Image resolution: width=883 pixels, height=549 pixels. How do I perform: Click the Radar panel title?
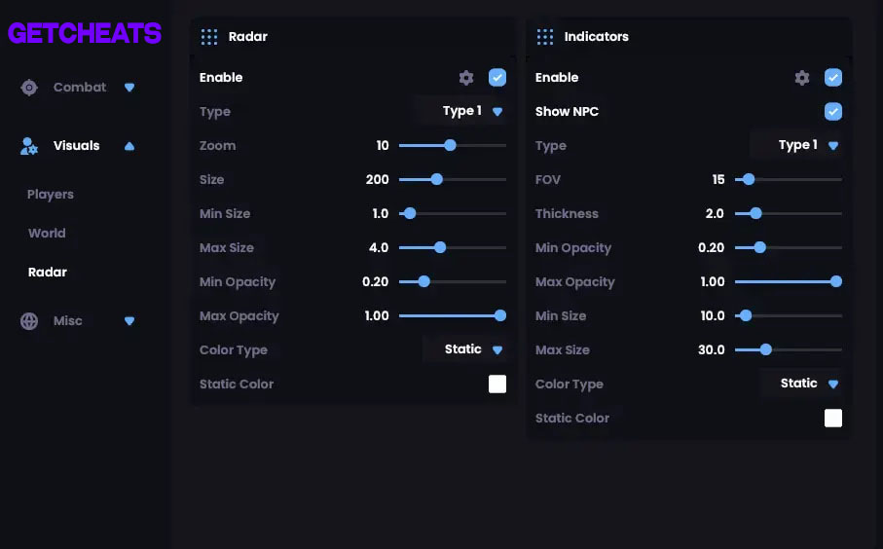pyautogui.click(x=248, y=37)
